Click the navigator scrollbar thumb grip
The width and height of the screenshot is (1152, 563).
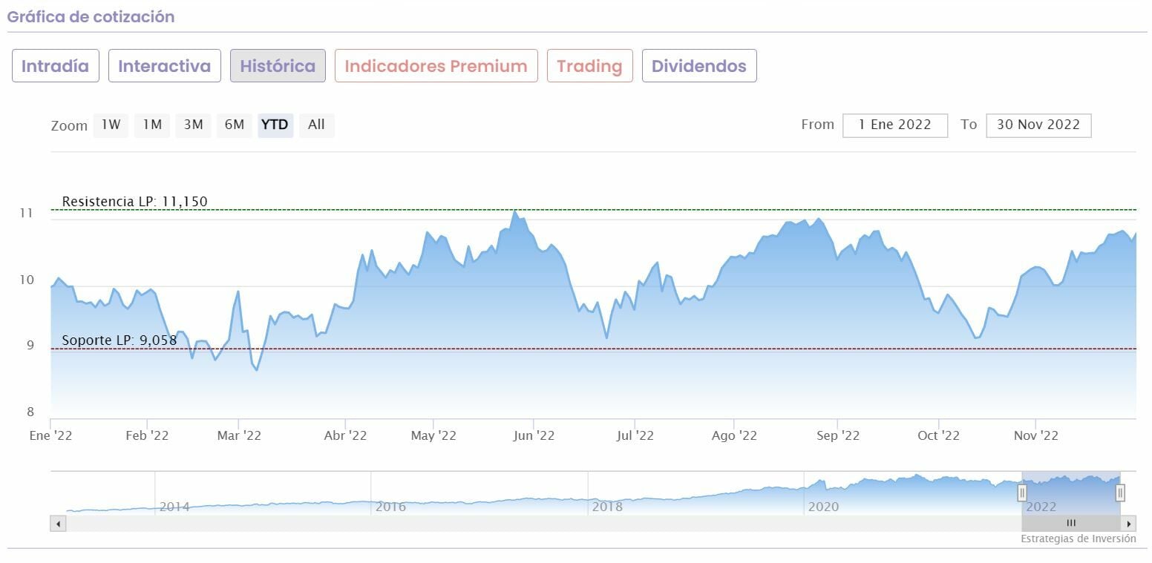point(1071,524)
